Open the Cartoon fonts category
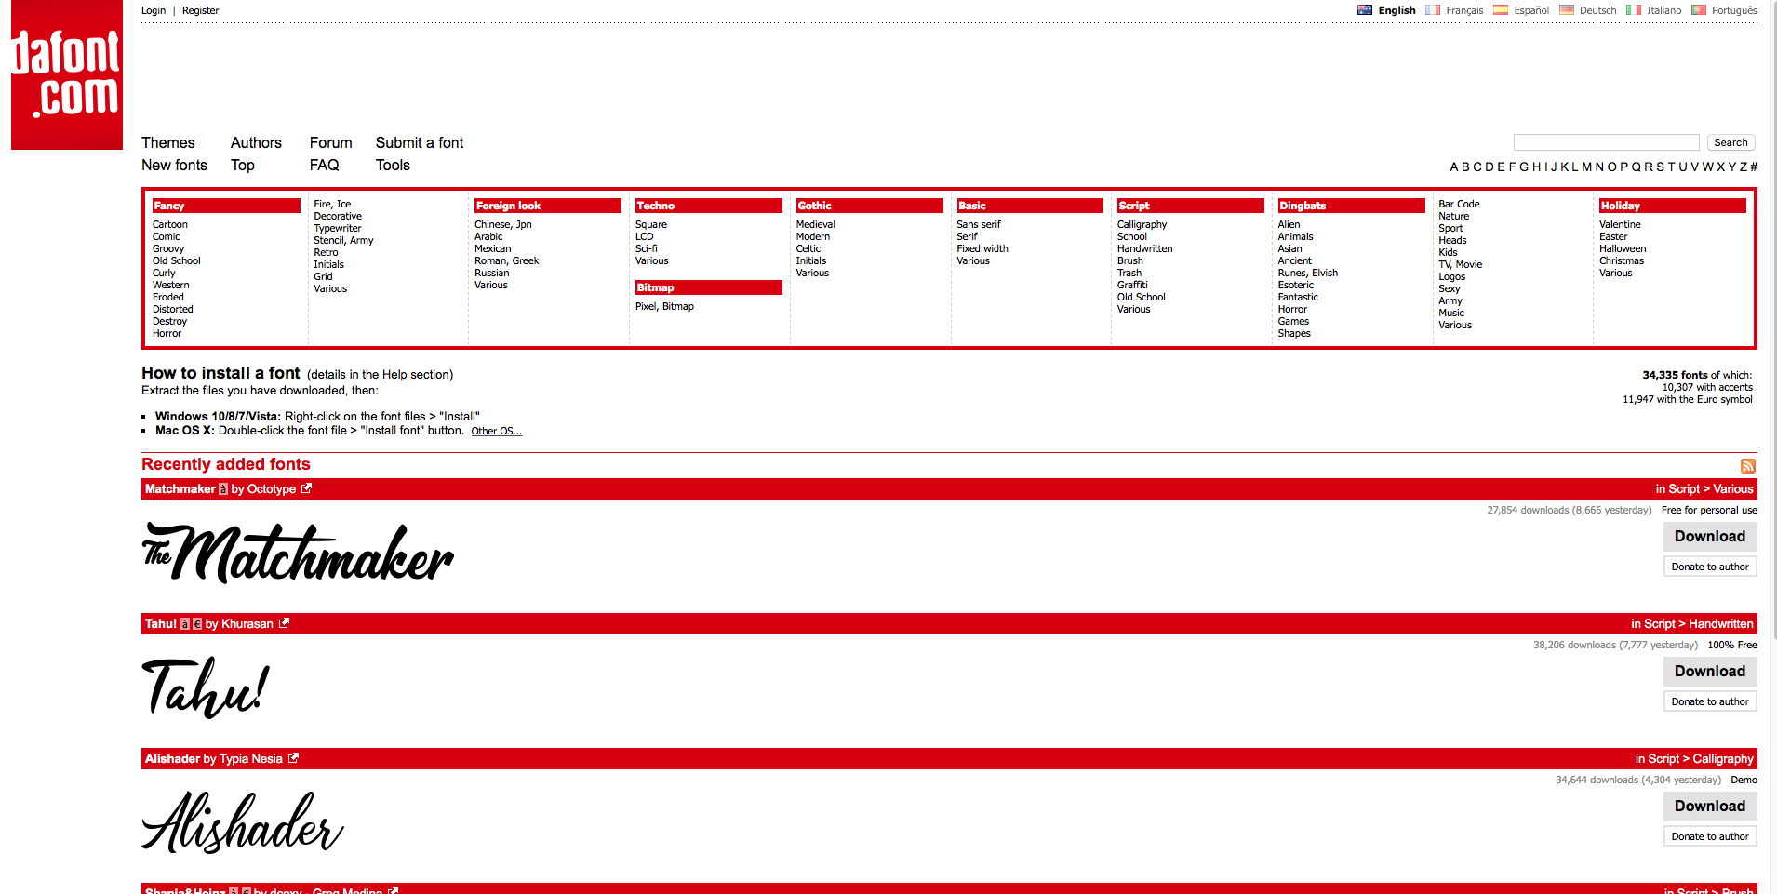The width and height of the screenshot is (1777, 894). click(170, 224)
